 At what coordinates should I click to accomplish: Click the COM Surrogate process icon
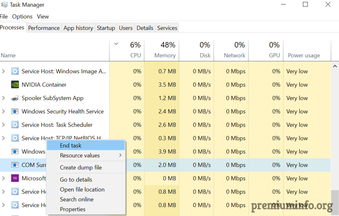coord(15,165)
